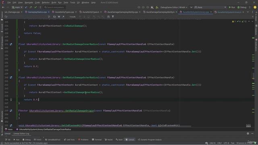Image resolution: width=258 pixels, height=145 pixels.
Task: Click the filter search results icon
Action: coord(113,17)
